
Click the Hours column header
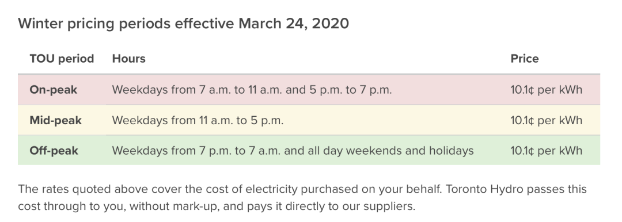click(x=128, y=59)
